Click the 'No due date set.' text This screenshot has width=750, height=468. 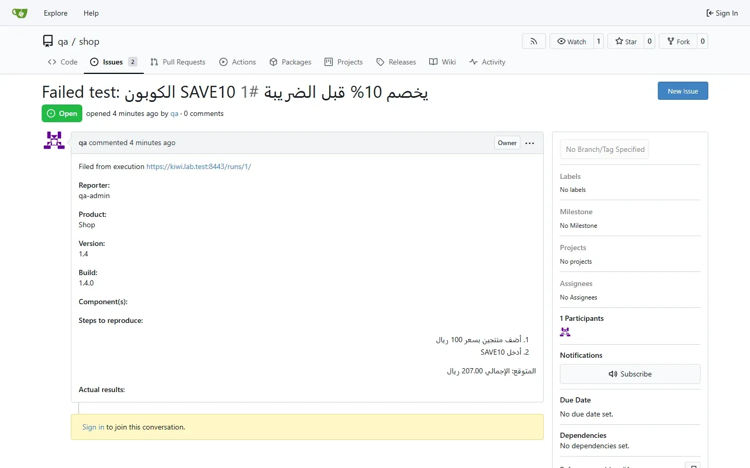click(x=586, y=414)
